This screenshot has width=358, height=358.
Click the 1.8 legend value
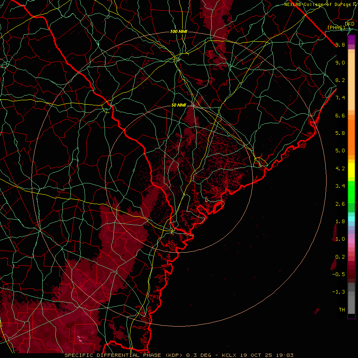click(x=340, y=222)
